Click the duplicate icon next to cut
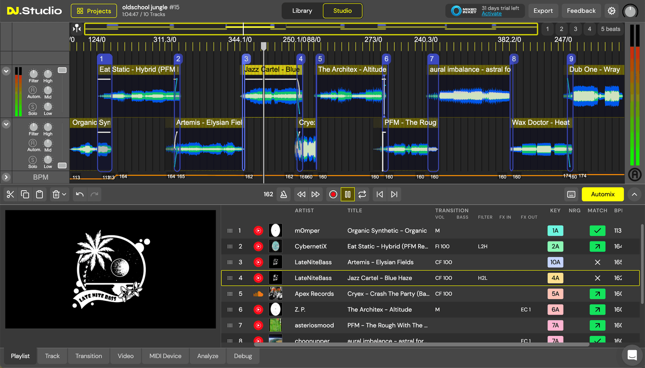Screen dimensions: 645x368 click(x=25, y=194)
